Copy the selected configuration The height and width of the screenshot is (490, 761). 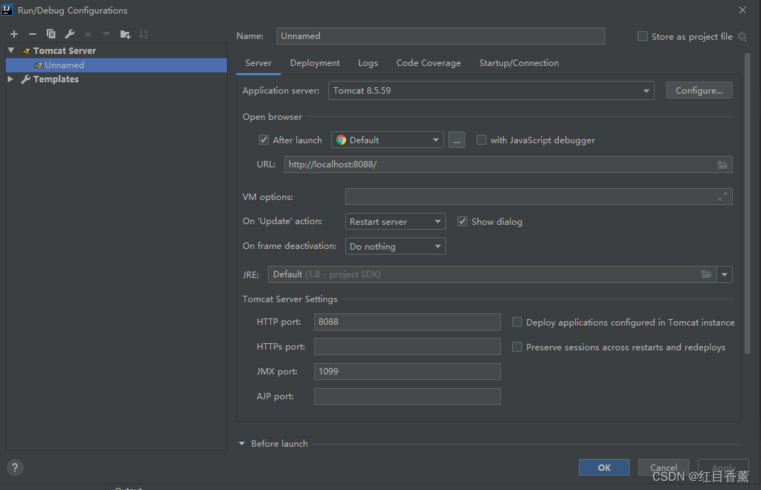pos(51,34)
